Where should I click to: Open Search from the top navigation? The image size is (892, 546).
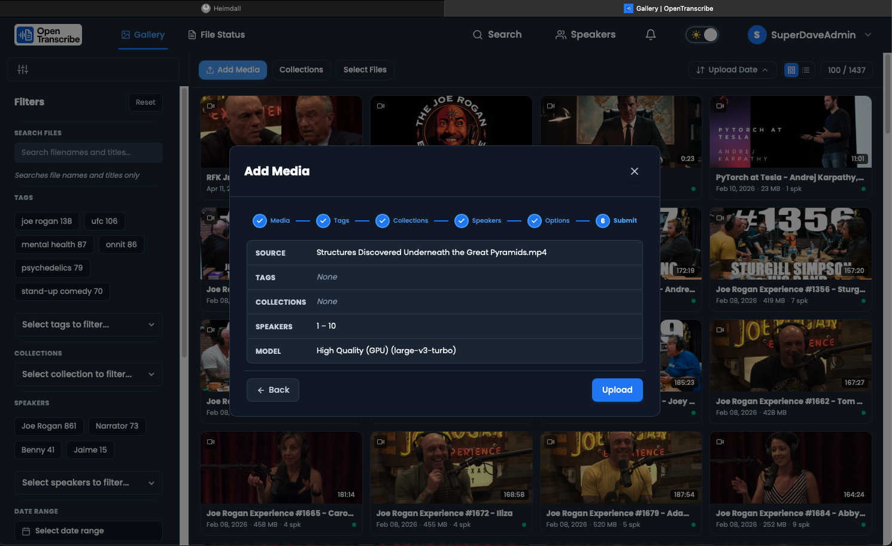497,35
